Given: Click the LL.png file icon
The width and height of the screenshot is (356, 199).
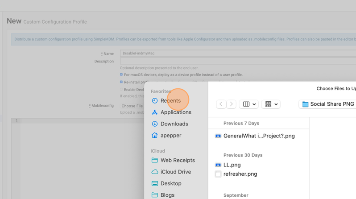Looking at the screenshot, I should [218, 165].
